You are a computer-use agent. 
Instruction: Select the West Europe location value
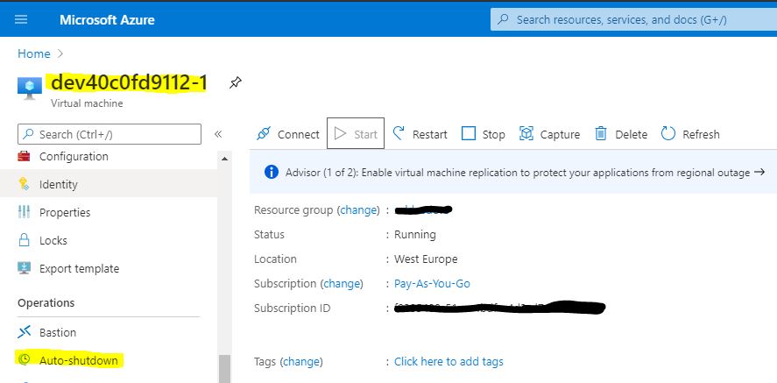[426, 259]
